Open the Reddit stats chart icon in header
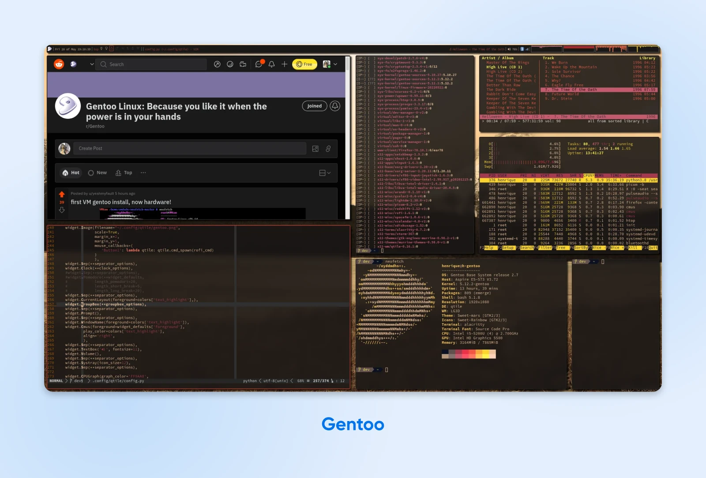 coord(230,64)
